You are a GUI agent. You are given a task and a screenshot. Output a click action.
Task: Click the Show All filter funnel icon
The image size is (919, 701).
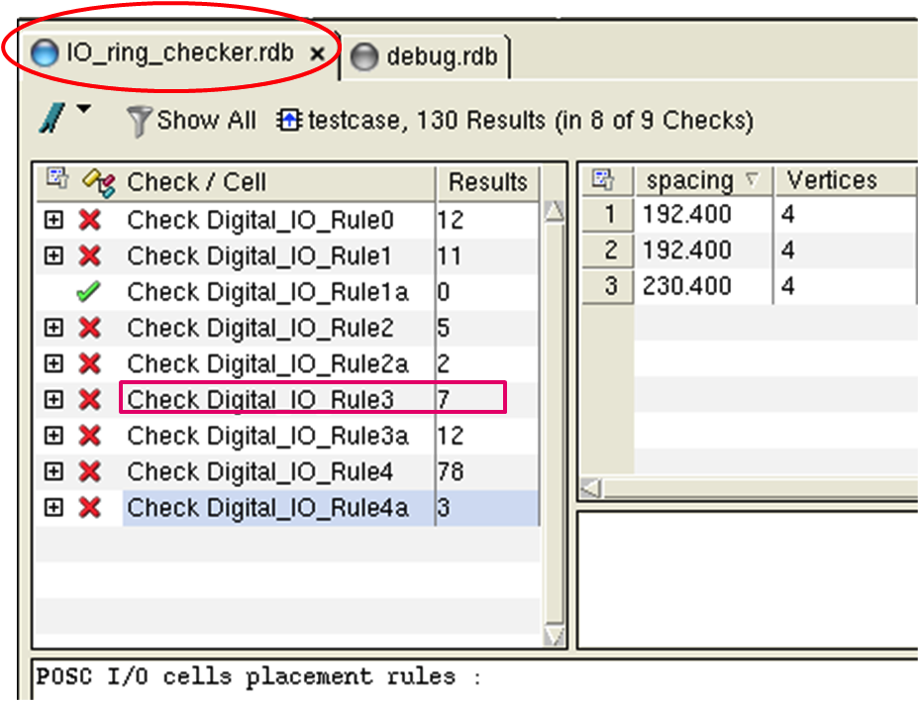point(139,122)
